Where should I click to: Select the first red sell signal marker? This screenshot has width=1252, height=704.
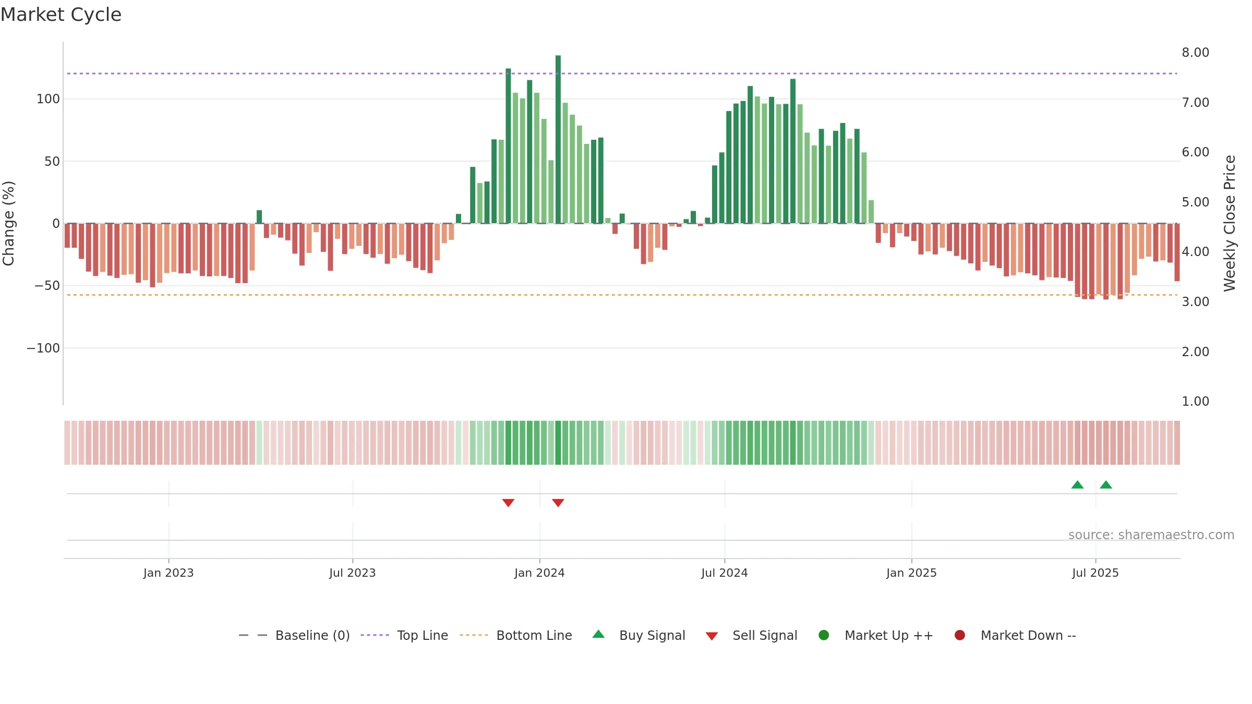(508, 503)
